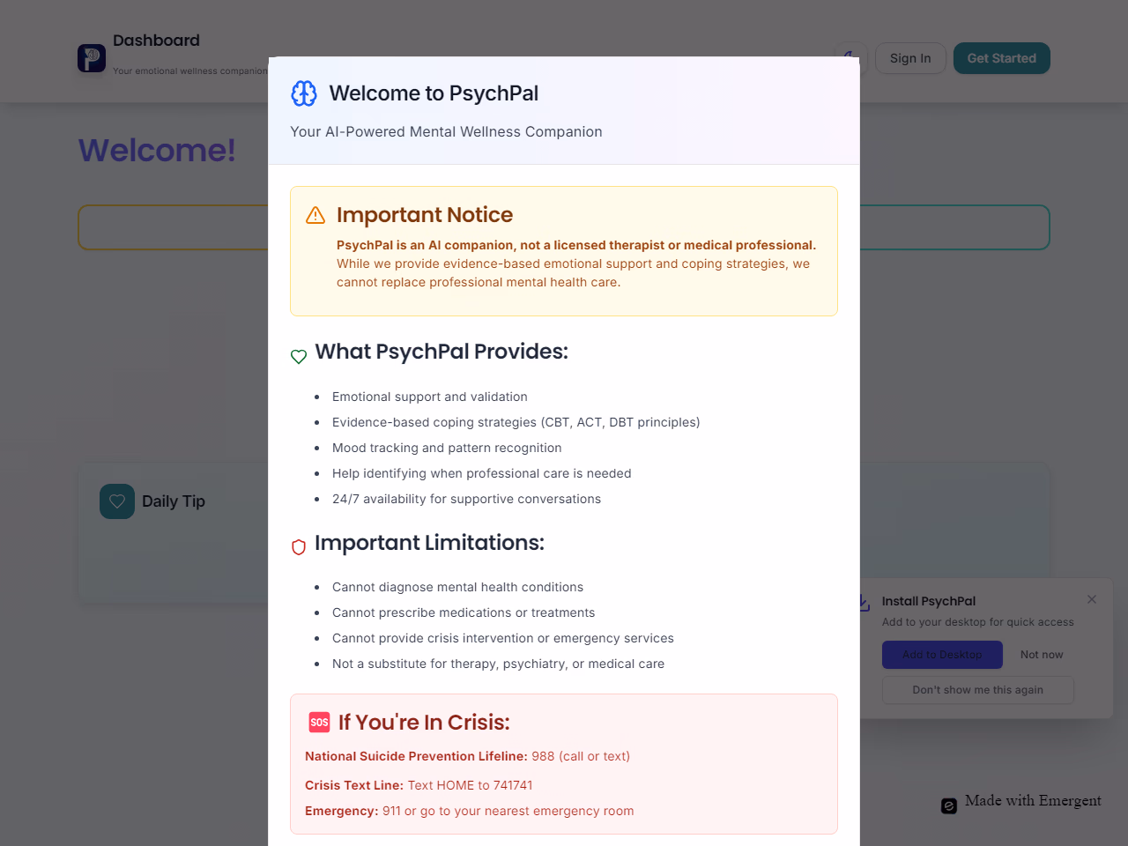Click the SOS icon in crisis box
Screen dimensions: 1128x846
[319, 723]
